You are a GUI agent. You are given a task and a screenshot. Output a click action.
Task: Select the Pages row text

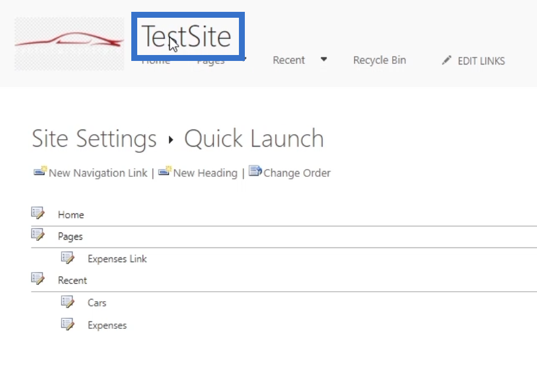(x=70, y=237)
